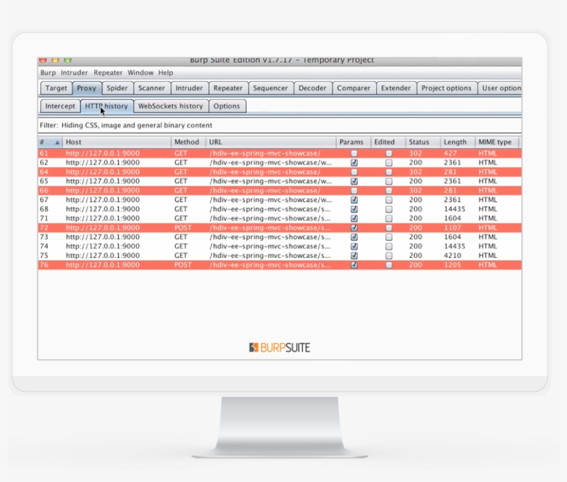
Task: Switch to the Target tab
Action: 56,88
